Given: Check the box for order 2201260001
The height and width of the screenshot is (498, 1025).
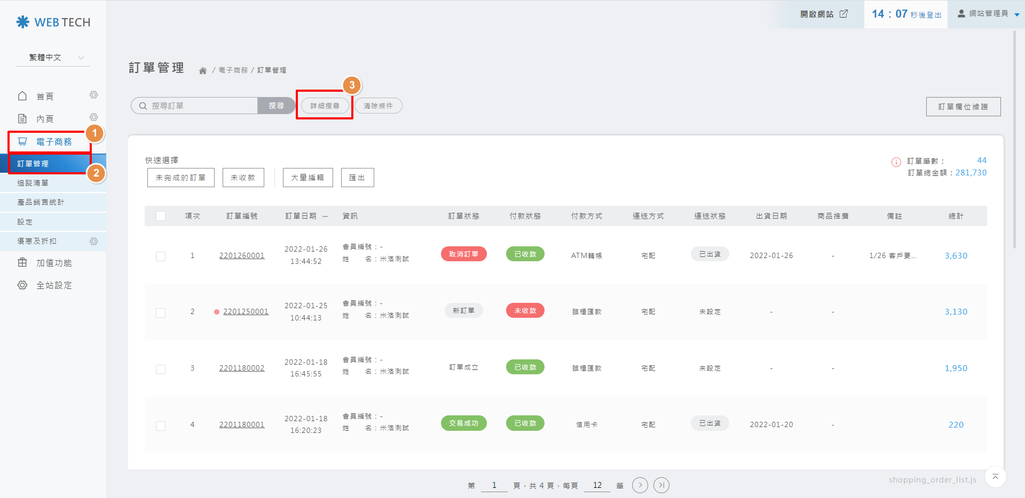Looking at the screenshot, I should (x=161, y=256).
